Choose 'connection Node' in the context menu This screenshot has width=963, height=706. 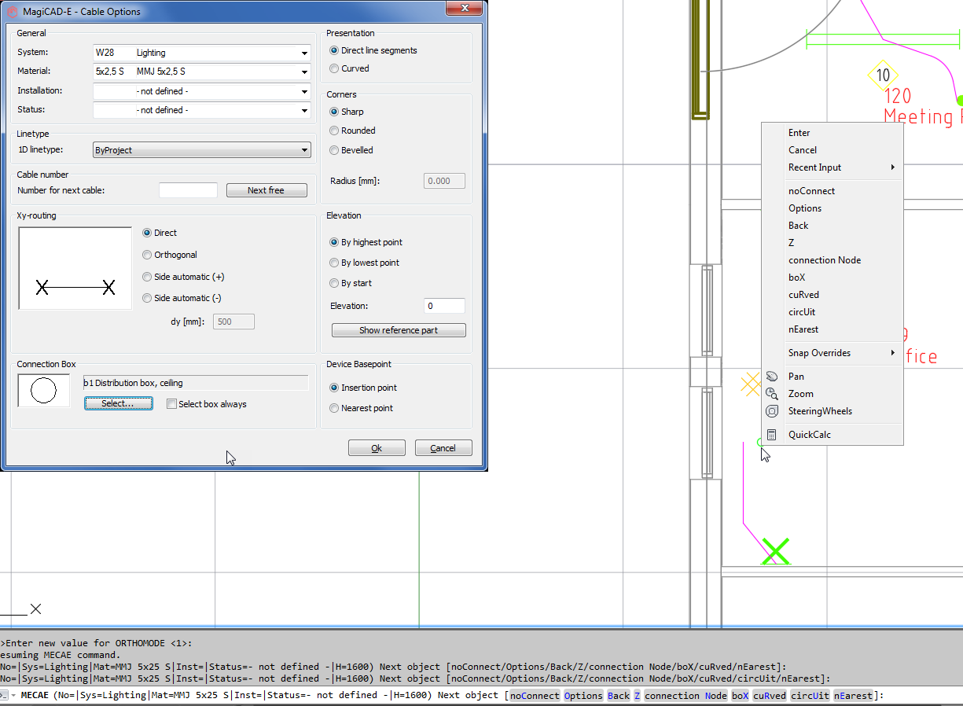pos(824,260)
